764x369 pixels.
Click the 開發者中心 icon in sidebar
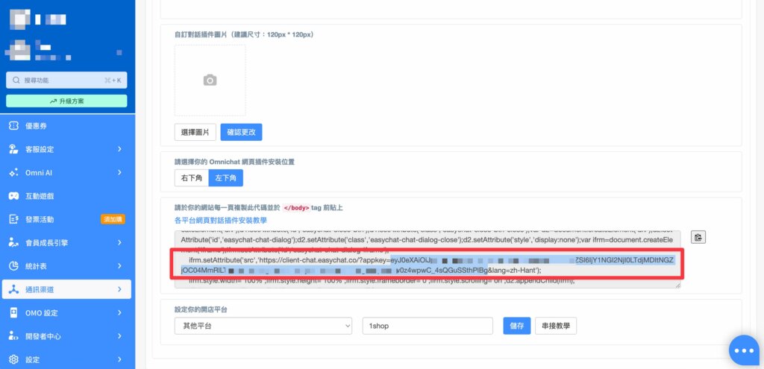click(x=13, y=335)
